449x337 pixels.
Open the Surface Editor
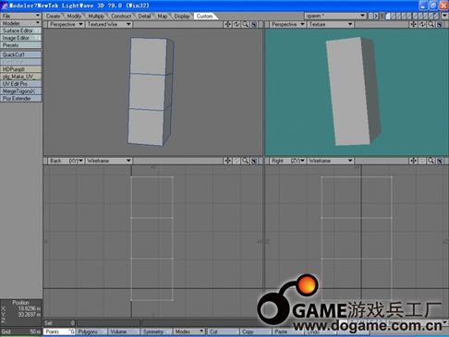click(x=21, y=30)
